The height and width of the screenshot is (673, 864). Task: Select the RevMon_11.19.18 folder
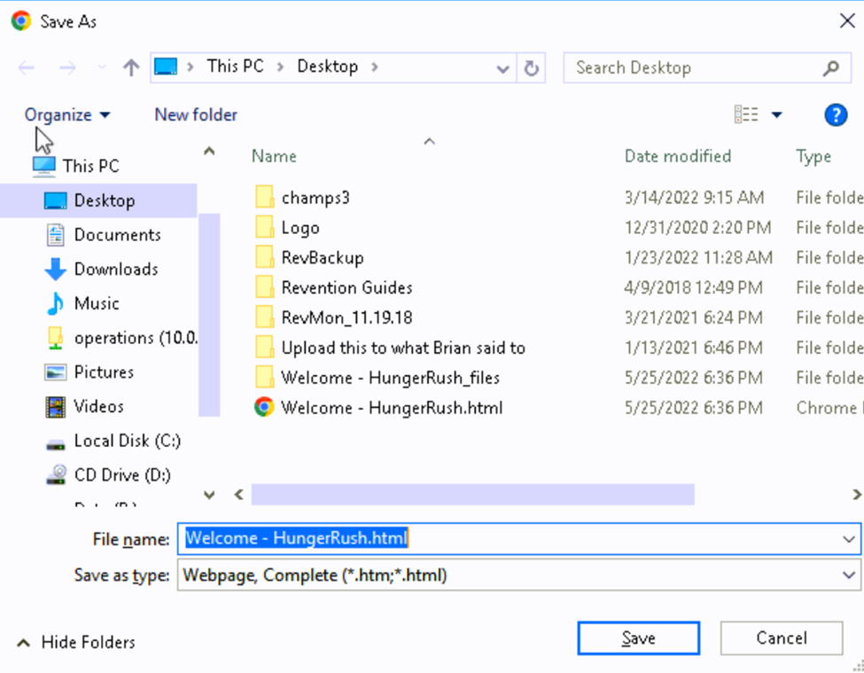[x=346, y=317]
